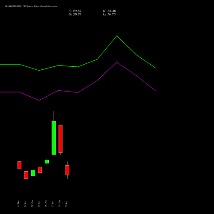
Task: Click the '31 Dec' date axis label
Action: 18,204
